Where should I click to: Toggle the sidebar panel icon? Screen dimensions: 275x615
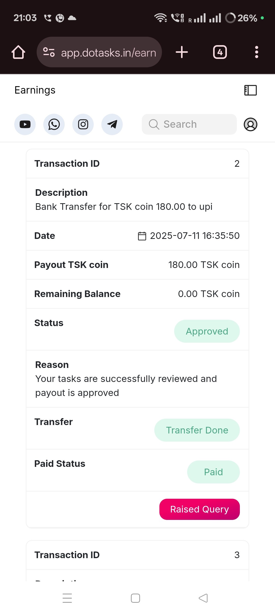(x=251, y=90)
